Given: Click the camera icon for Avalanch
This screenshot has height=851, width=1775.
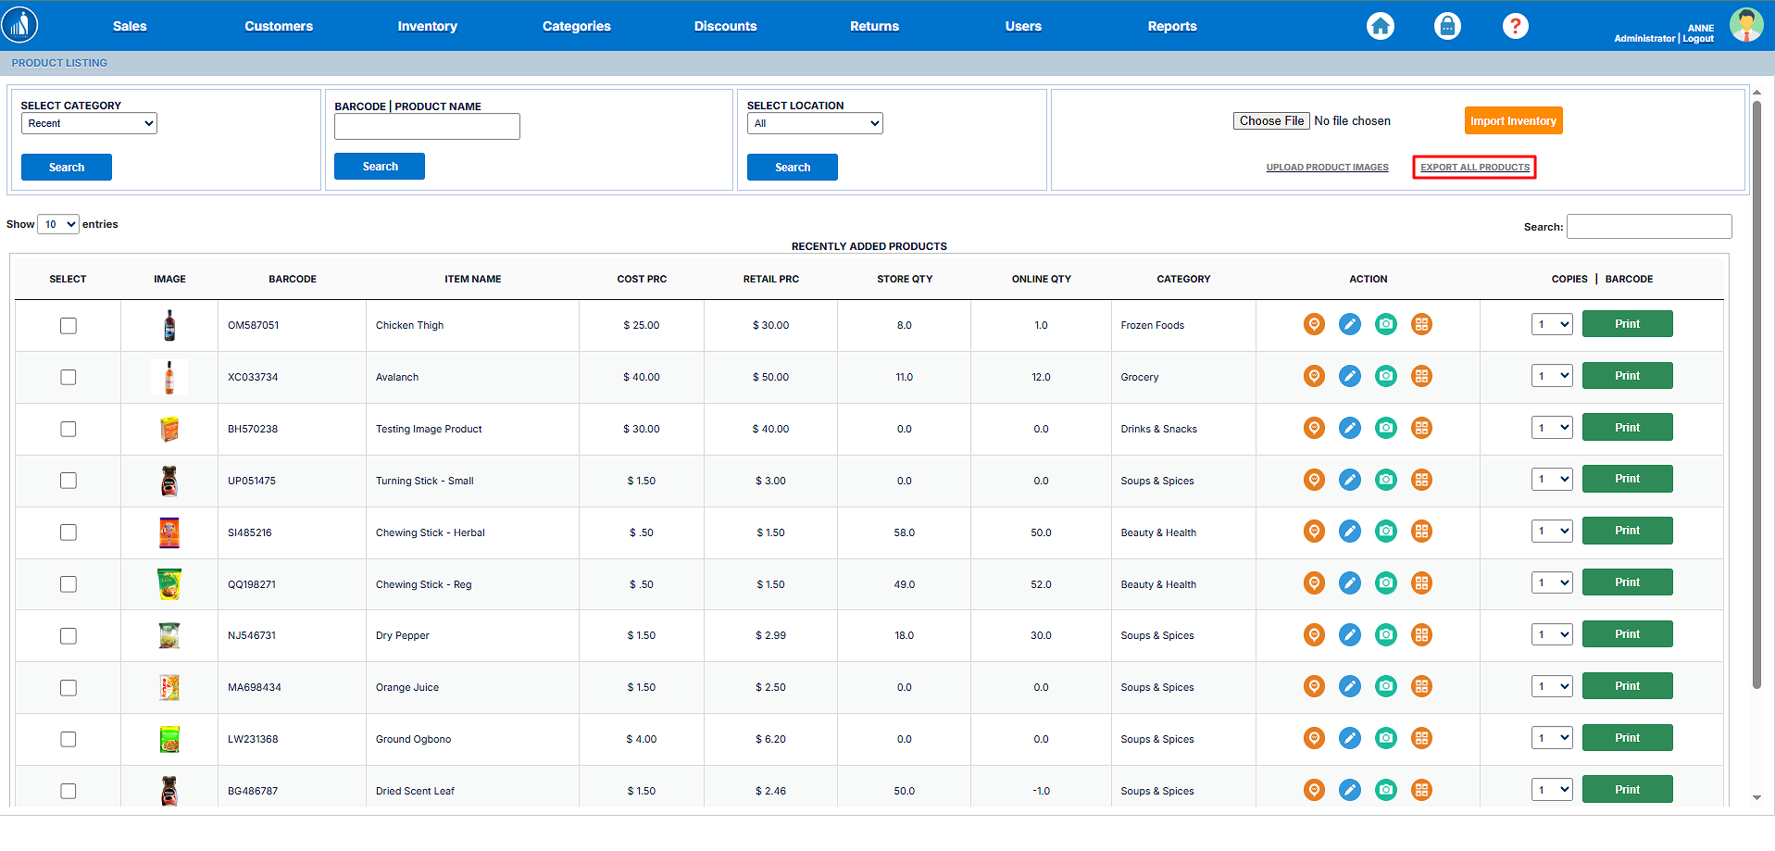Looking at the screenshot, I should 1385,376.
